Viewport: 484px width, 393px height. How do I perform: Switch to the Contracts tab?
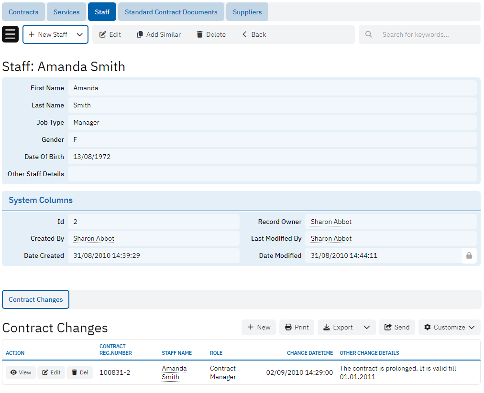23,12
